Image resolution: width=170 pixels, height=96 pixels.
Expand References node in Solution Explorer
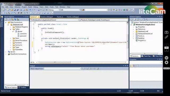133,29
